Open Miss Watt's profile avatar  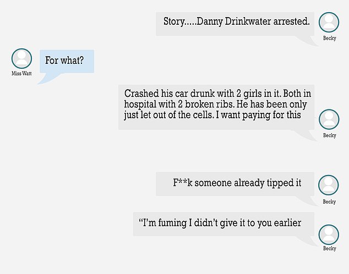click(21, 58)
